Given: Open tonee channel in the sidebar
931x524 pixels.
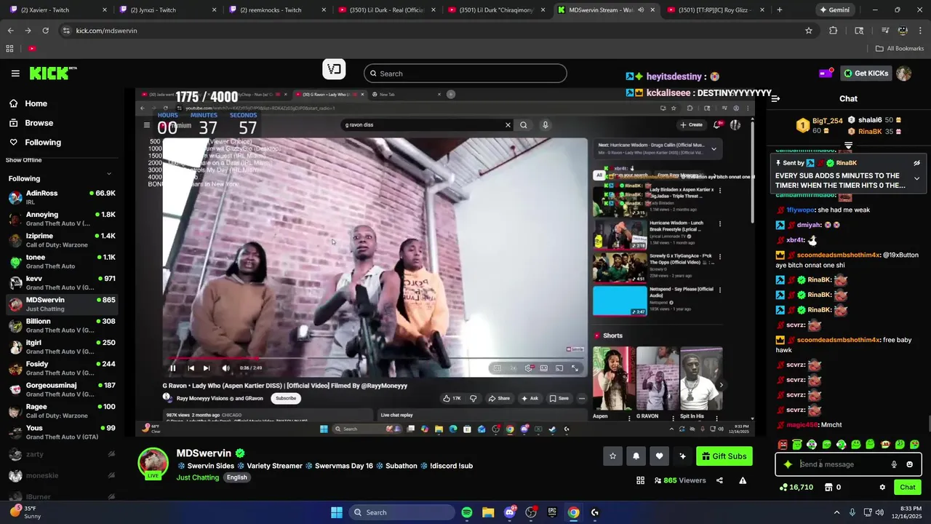Looking at the screenshot, I should click(x=62, y=261).
